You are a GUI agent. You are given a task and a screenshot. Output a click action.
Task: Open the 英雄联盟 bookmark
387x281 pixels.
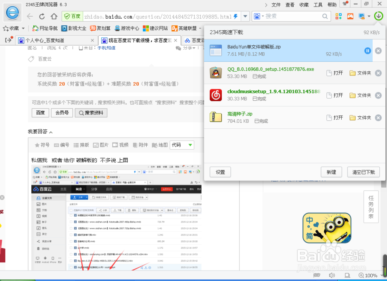(x=184, y=28)
